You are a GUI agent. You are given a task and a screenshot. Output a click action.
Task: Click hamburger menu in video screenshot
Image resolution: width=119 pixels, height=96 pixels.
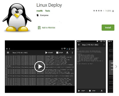pos(8,52)
